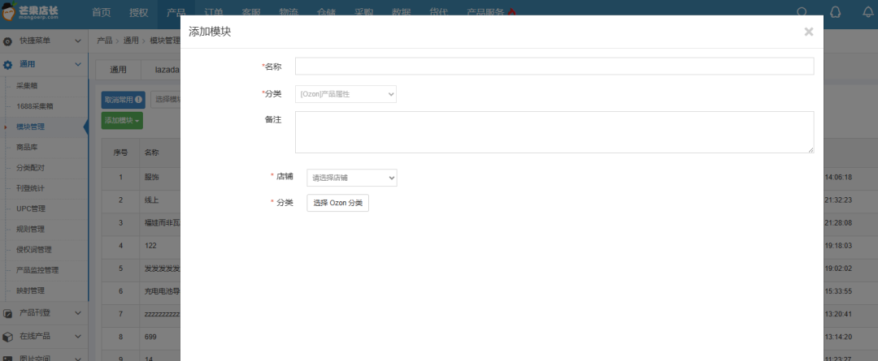The image size is (878, 361).
Task: Collapse the 通用 section chevron
Action: click(x=78, y=65)
